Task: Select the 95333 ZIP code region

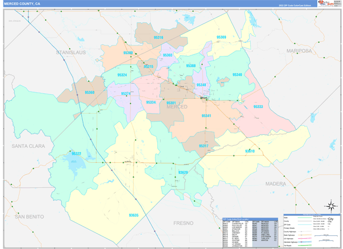Action: 258,107
